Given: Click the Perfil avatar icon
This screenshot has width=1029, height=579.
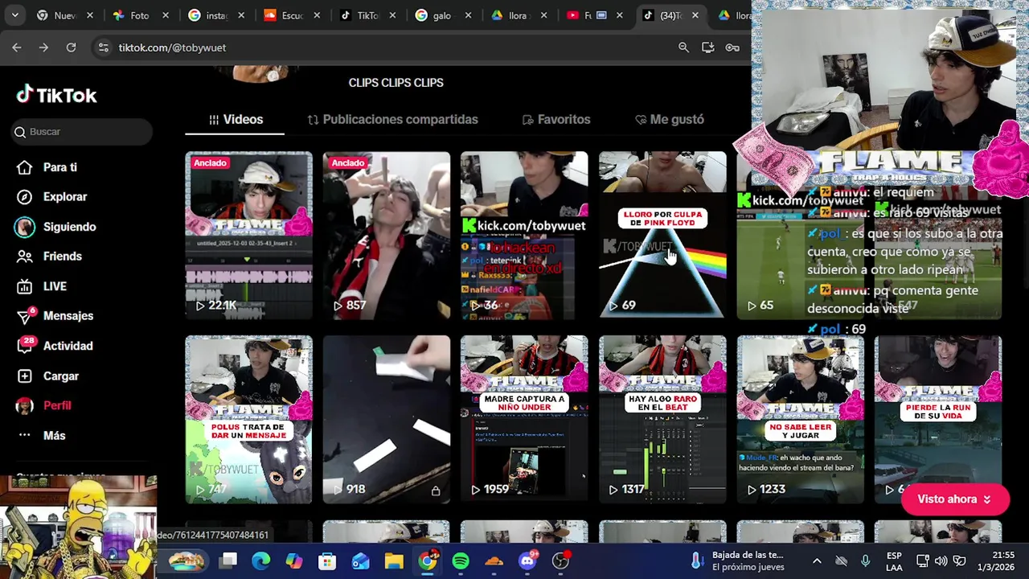Looking at the screenshot, I should click(x=25, y=405).
